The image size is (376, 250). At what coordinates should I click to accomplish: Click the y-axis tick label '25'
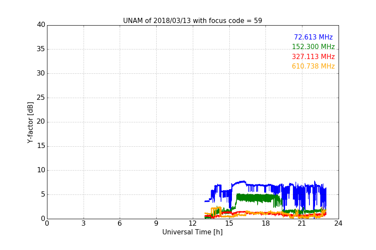pyautogui.click(x=41, y=98)
